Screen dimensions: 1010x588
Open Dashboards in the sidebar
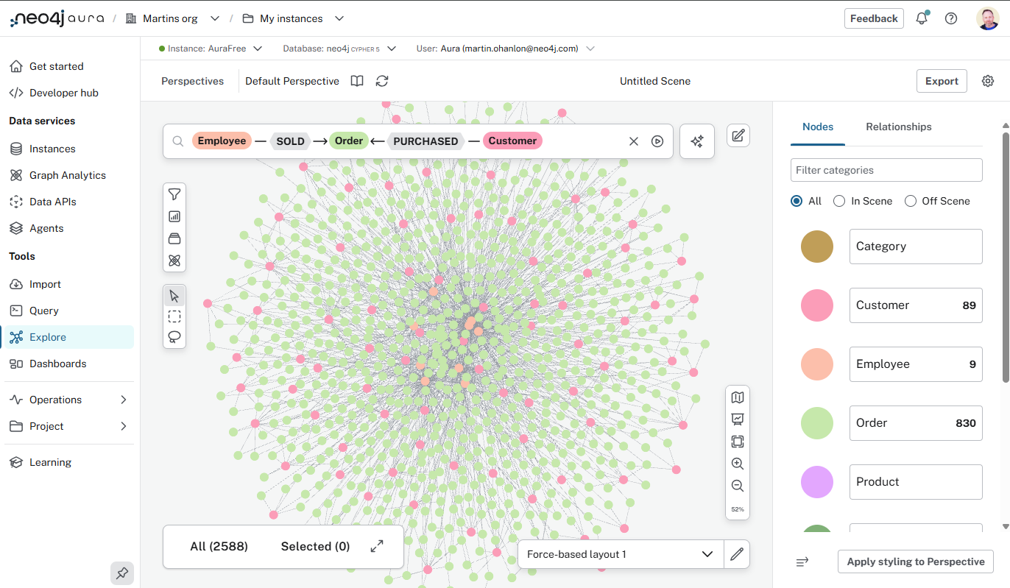pos(57,364)
